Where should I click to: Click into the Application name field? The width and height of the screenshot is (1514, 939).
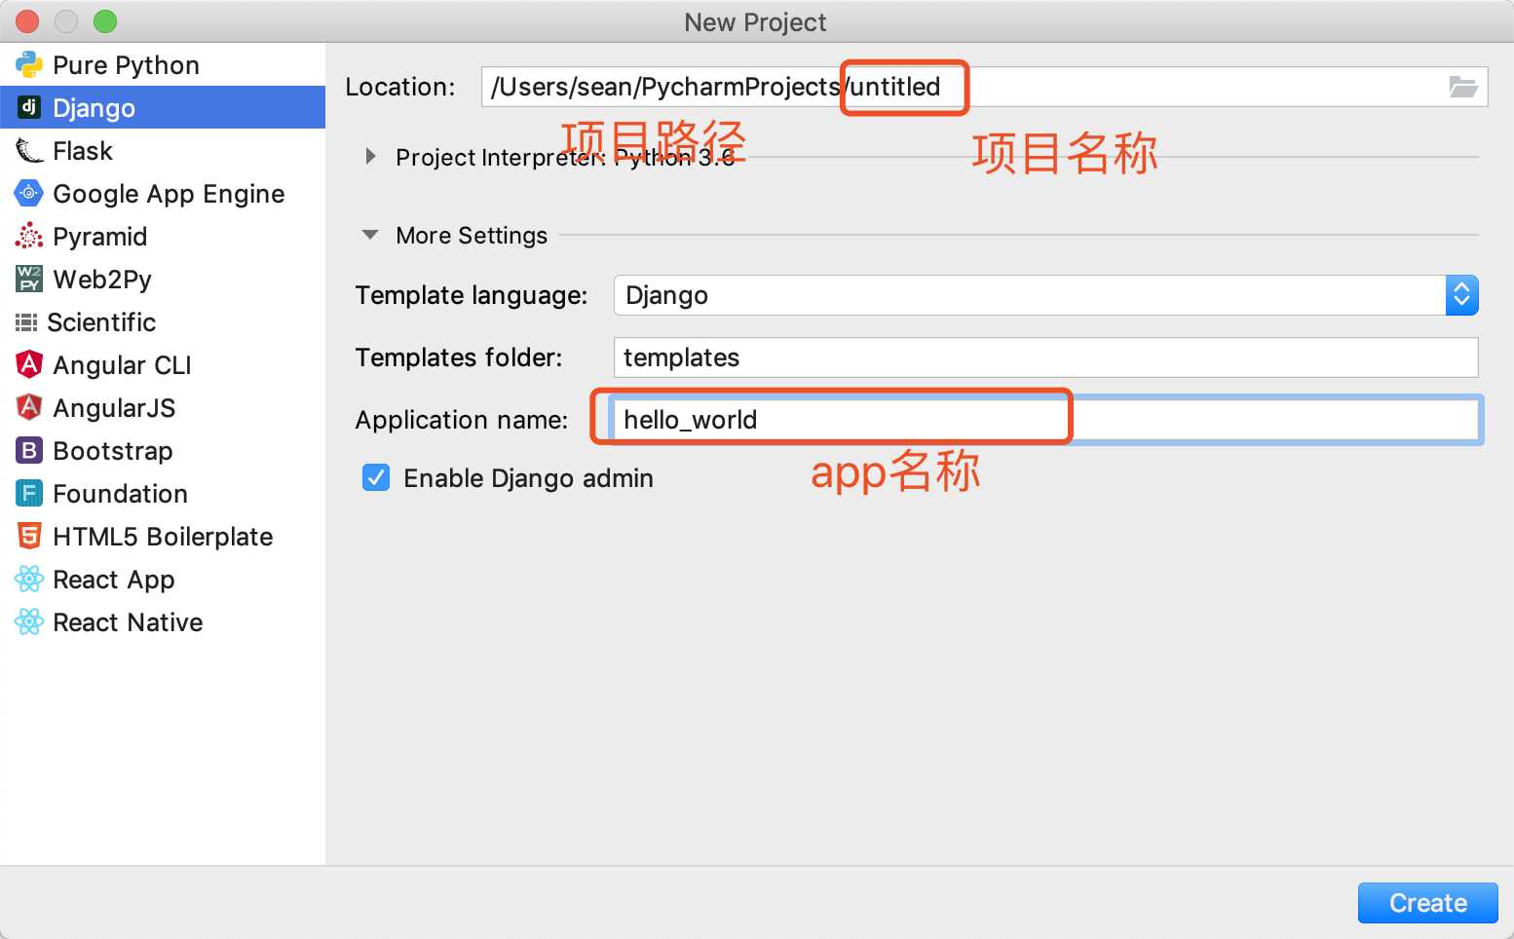pyautogui.click(x=1045, y=420)
